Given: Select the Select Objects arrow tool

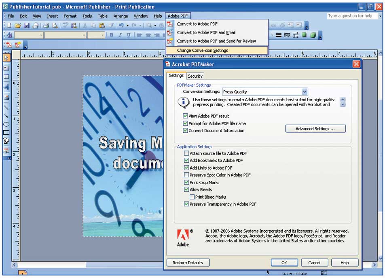Looking at the screenshot, I should pyautogui.click(x=6, y=58).
